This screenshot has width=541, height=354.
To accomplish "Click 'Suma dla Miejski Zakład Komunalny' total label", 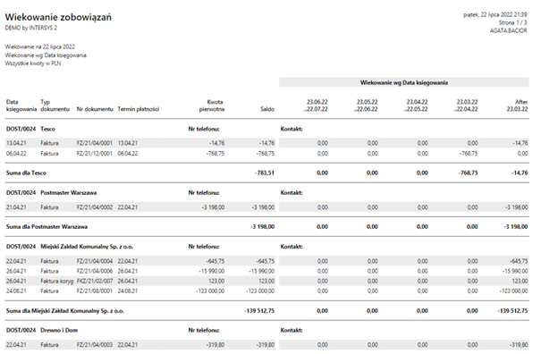I will click(x=65, y=311).
